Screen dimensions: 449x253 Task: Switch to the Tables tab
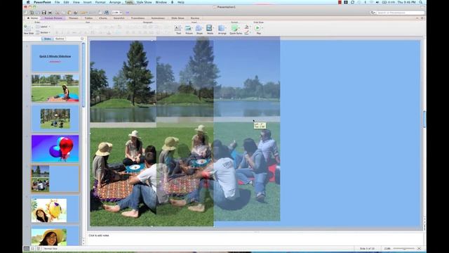pos(88,18)
